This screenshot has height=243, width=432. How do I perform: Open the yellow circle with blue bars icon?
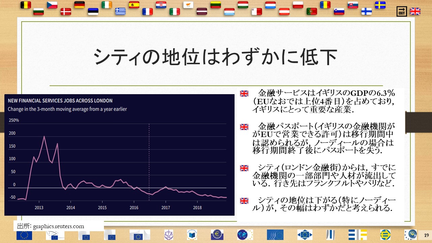(385, 235)
